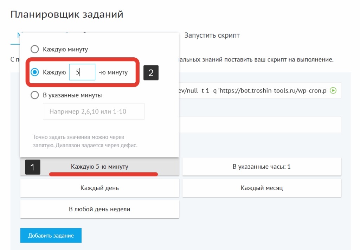
Task: Click the command field with wp-cron URL
Action: tap(260, 90)
